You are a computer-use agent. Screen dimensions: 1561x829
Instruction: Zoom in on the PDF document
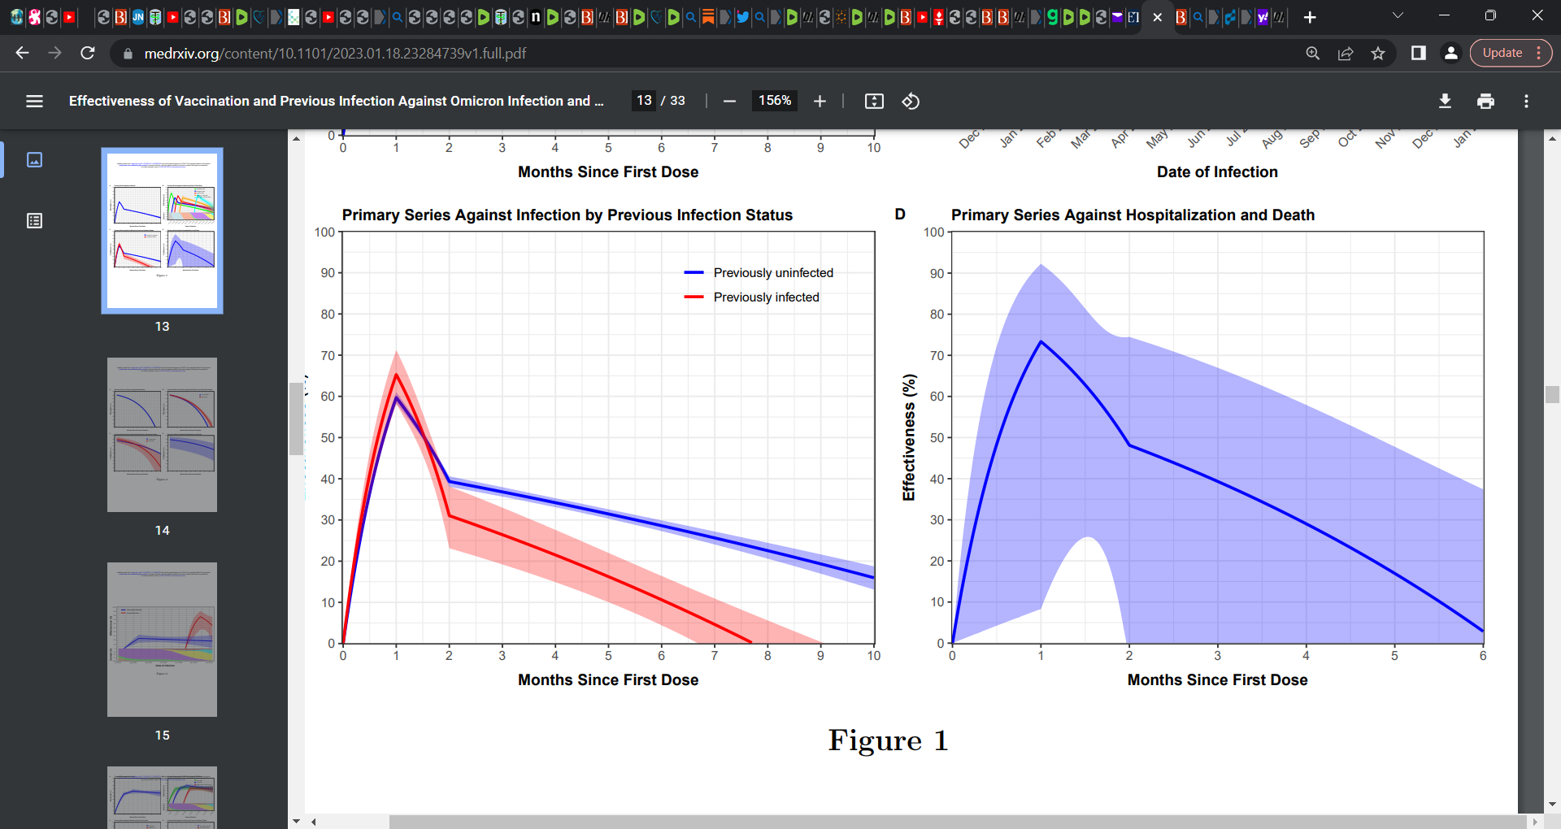click(x=820, y=101)
